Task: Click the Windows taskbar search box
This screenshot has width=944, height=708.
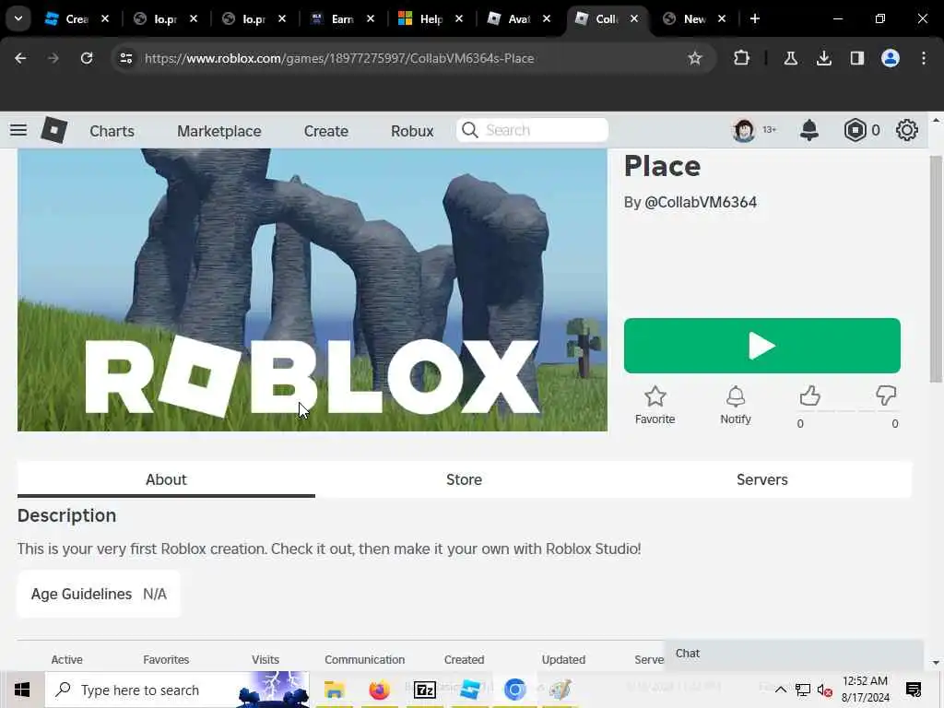Action: [177, 690]
